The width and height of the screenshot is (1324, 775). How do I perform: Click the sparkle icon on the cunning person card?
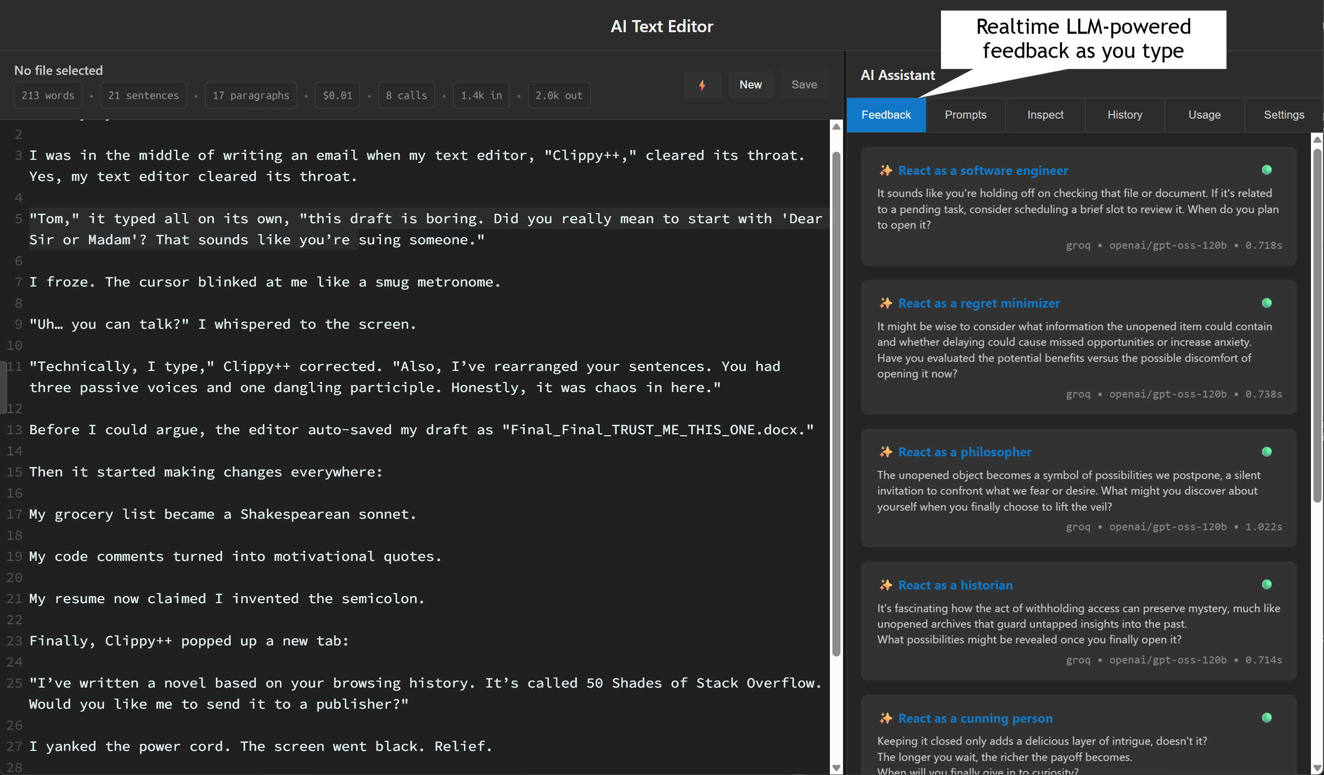(886, 718)
